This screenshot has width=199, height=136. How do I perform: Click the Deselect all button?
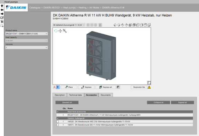point(67,102)
